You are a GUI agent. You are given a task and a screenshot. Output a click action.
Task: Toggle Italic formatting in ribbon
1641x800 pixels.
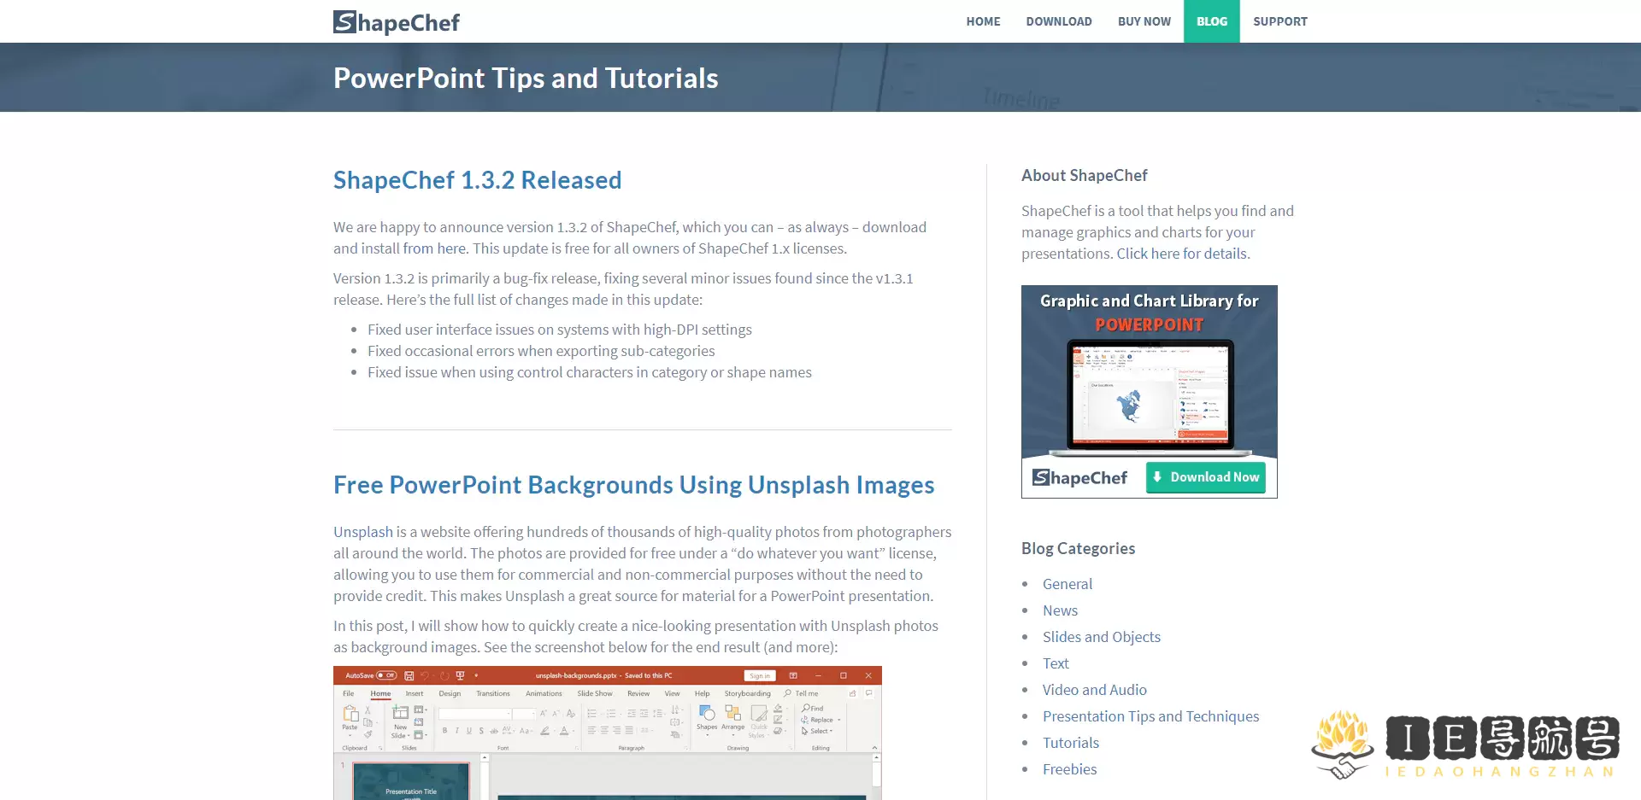pos(456,731)
